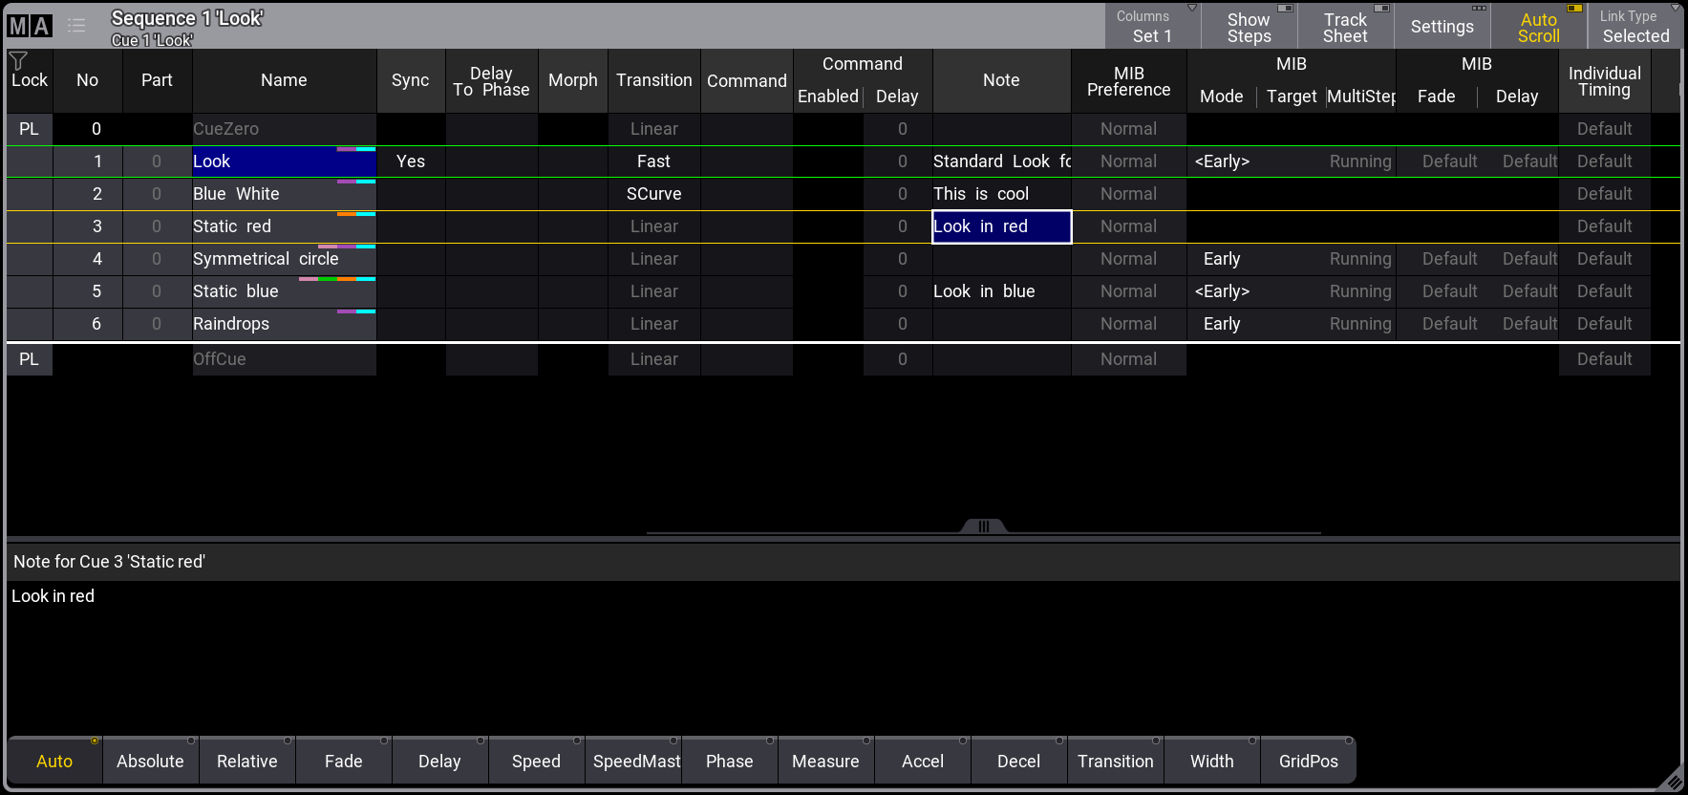Click the filter funnel icon above Lock
This screenshot has width=1688, height=795.
pyautogui.click(x=18, y=61)
